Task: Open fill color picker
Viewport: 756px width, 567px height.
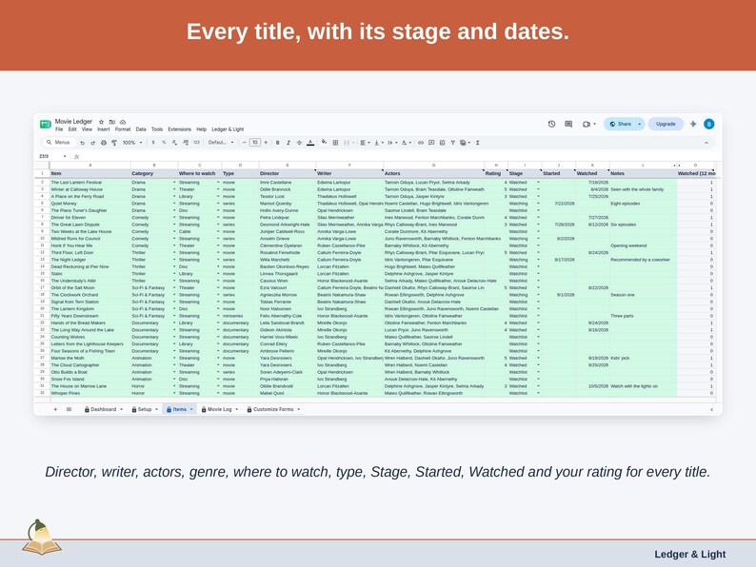Action: pyautogui.click(x=324, y=142)
